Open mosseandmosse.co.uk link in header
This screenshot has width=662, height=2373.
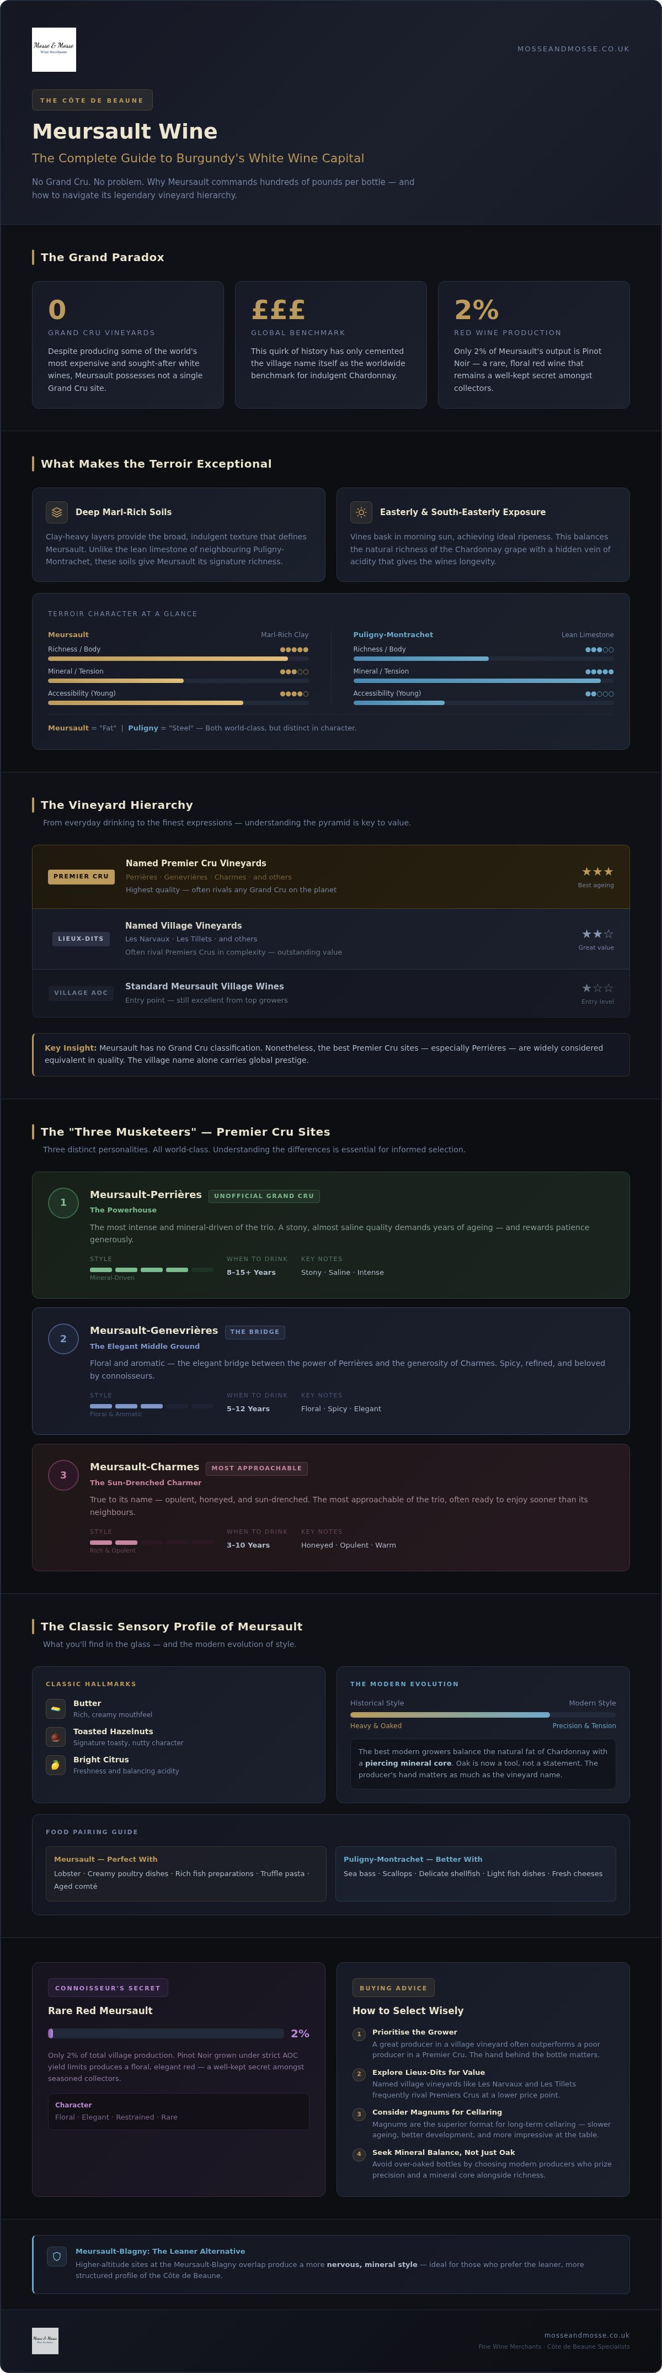[x=573, y=49]
